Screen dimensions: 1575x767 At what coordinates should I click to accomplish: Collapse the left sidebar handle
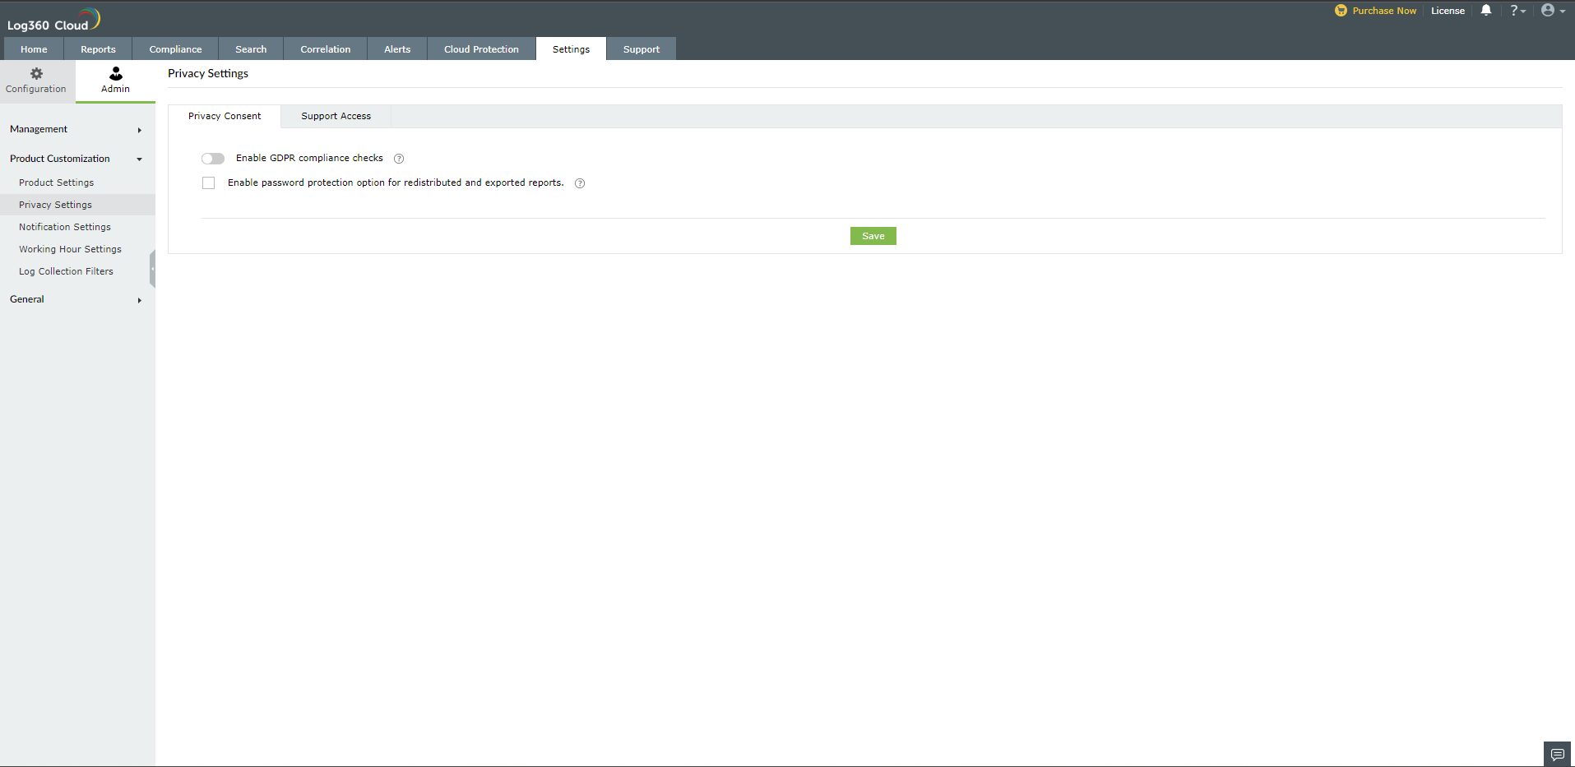[x=152, y=269]
